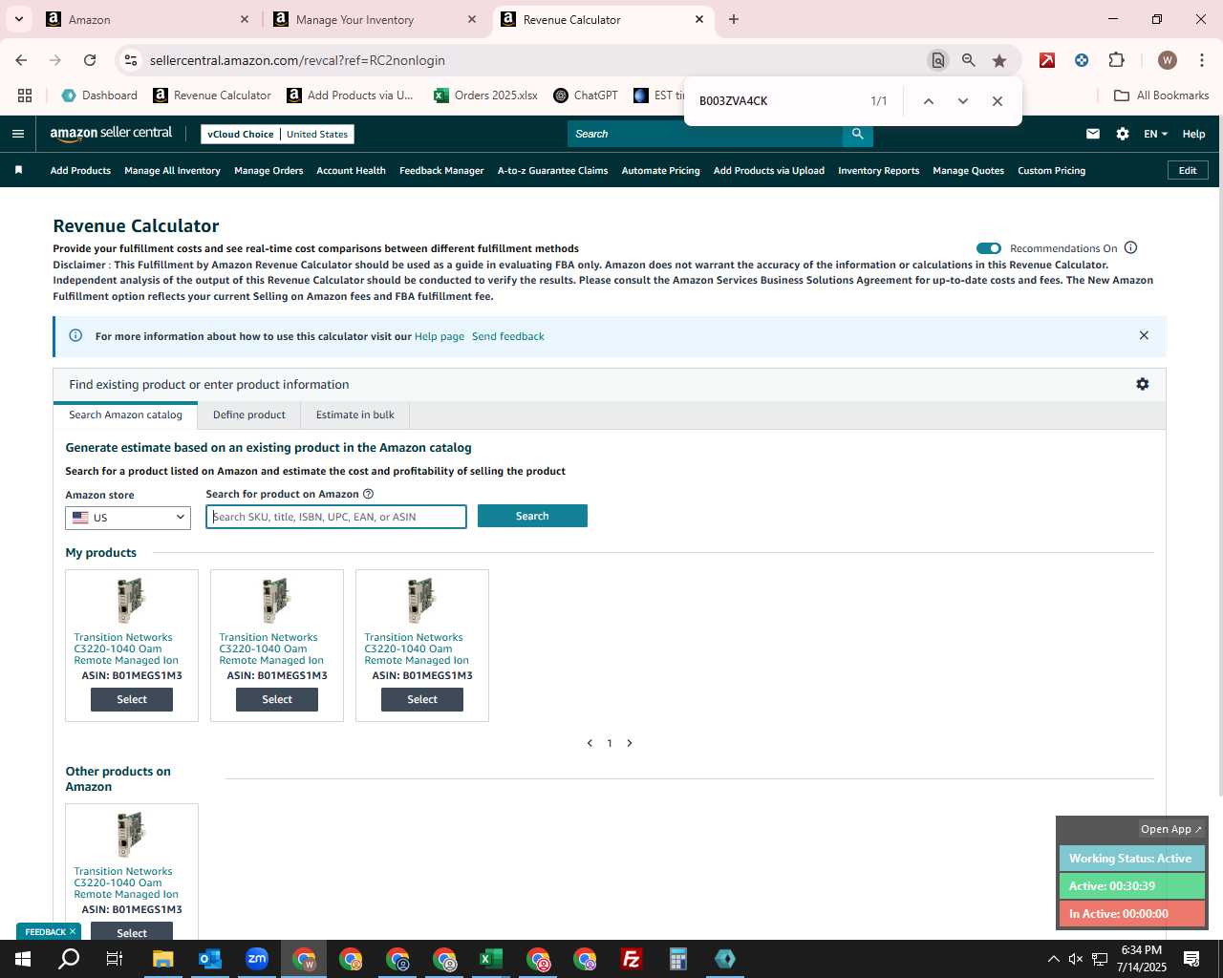1223x978 pixels.
Task: Click the find bar text B003ZVA4CK
Action: tap(733, 101)
